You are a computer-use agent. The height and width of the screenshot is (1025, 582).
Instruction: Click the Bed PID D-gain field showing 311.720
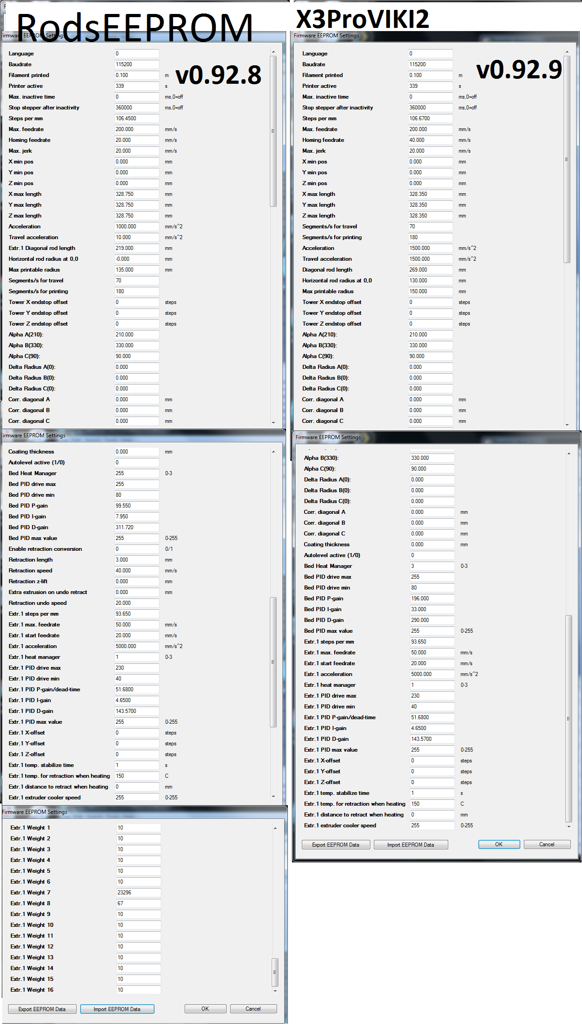click(136, 527)
